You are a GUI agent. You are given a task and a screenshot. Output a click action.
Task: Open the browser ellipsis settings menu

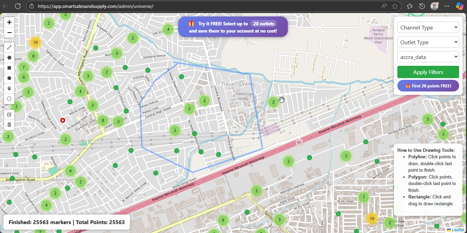click(447, 6)
